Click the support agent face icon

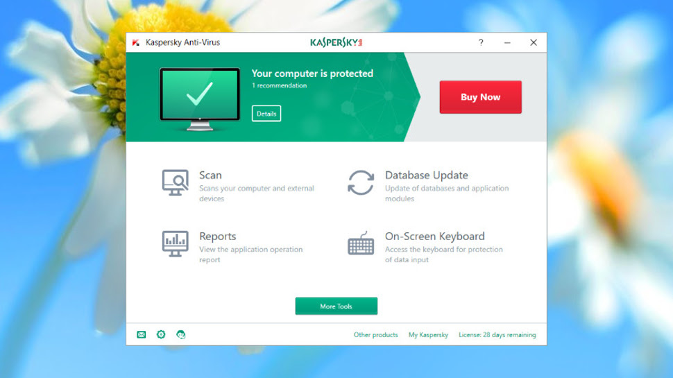[x=180, y=334]
